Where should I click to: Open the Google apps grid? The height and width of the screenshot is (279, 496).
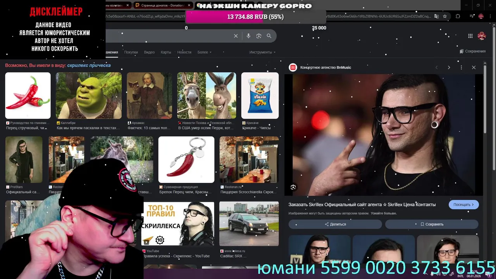[470, 36]
